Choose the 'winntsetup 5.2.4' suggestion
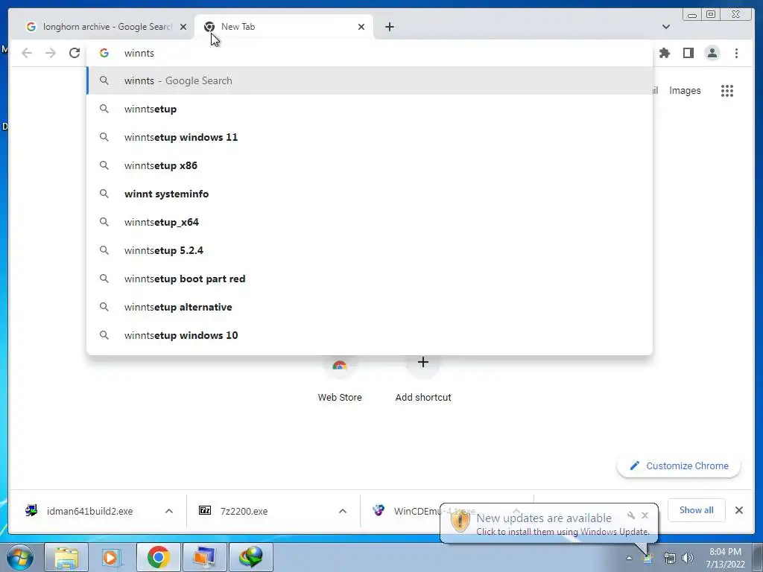763x572 pixels. [370, 250]
